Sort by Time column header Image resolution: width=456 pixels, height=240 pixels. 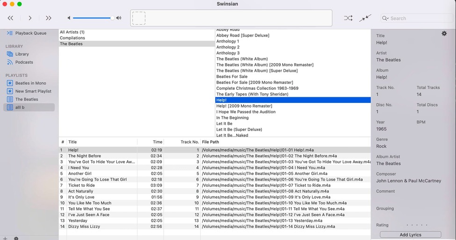(x=150, y=142)
